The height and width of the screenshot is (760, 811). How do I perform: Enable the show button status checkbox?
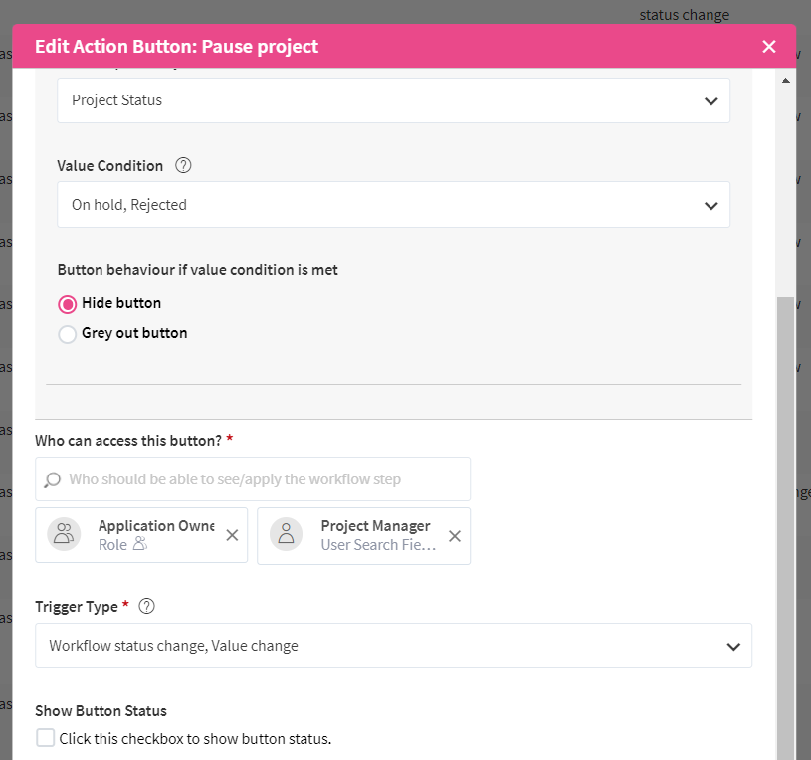coord(45,738)
